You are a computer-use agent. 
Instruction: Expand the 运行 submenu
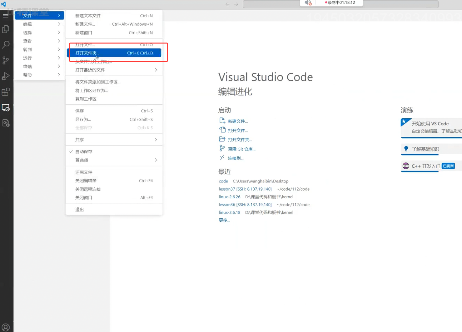[x=39, y=58]
